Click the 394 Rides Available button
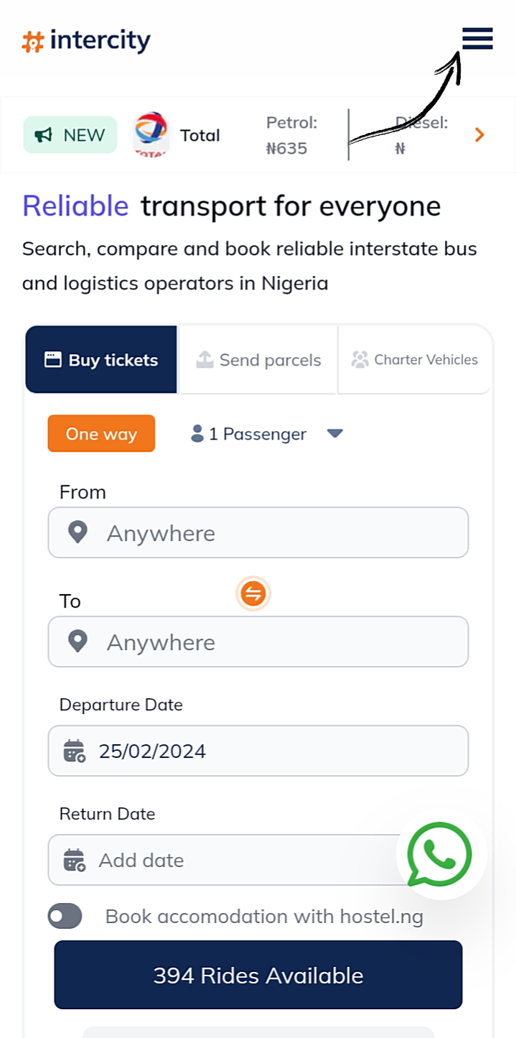This screenshot has width=516, height=1038. click(258, 975)
